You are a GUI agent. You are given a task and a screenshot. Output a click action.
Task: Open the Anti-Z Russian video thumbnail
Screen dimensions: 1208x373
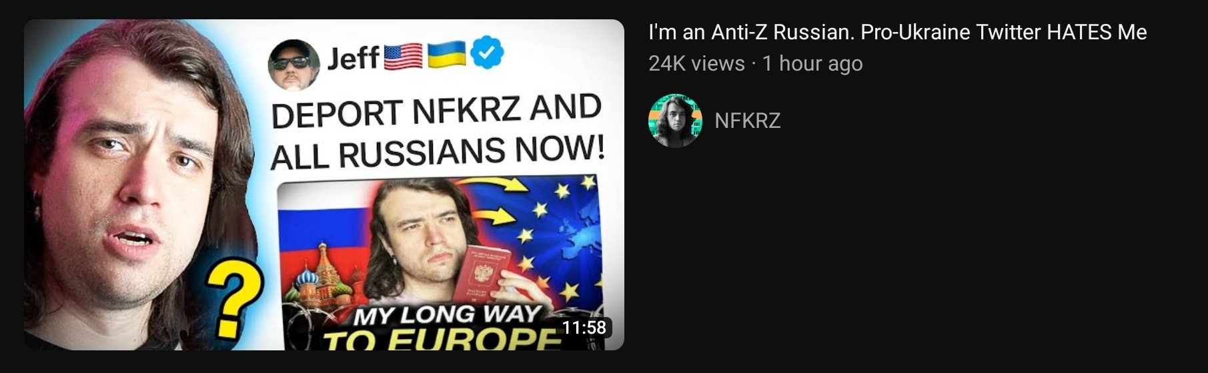pos(324,185)
